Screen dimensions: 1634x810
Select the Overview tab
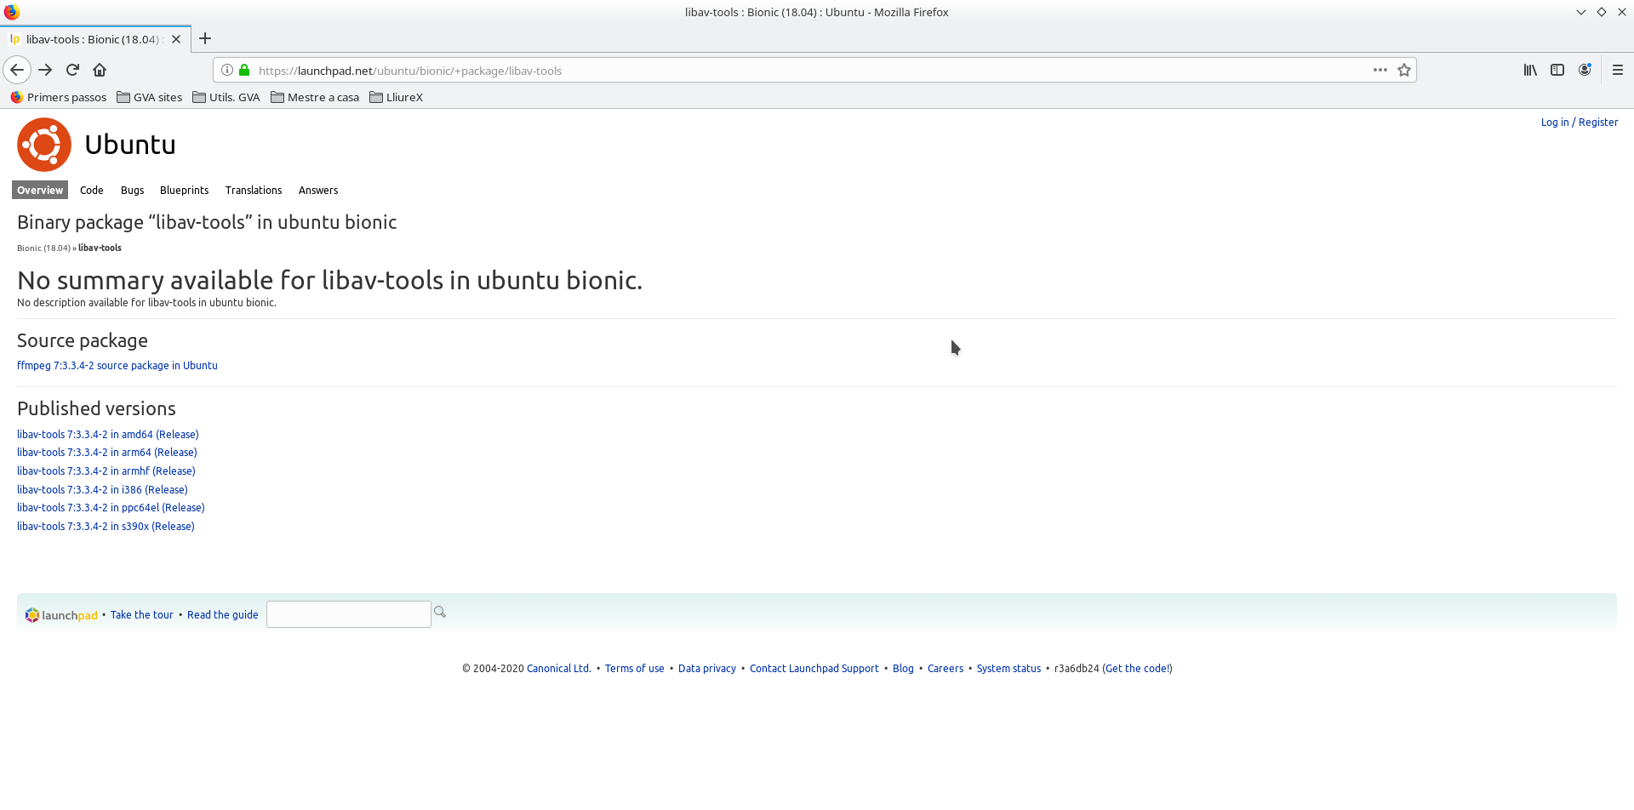click(40, 190)
